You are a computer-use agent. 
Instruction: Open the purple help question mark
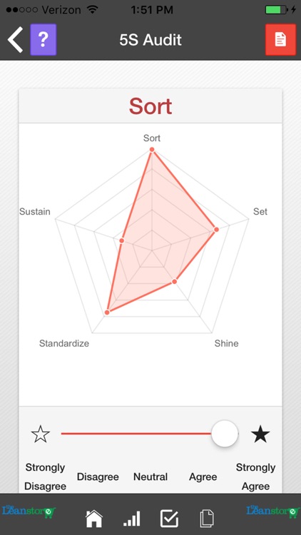coord(44,39)
